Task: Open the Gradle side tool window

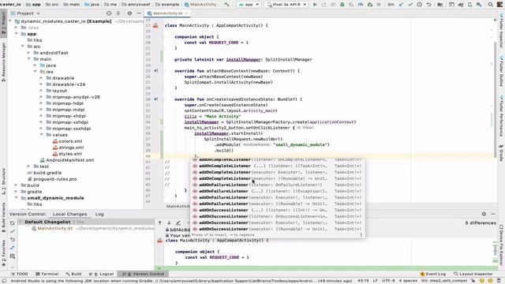Action: point(501,153)
